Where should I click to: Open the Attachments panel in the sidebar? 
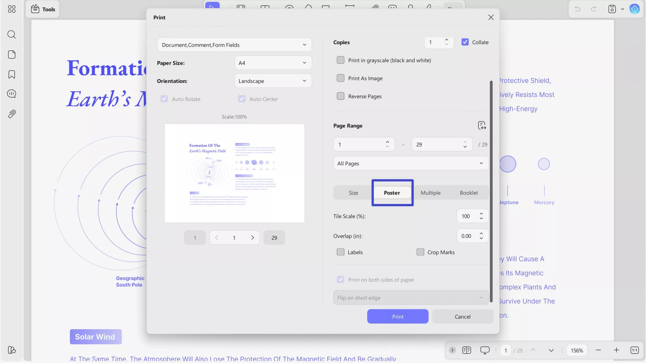pyautogui.click(x=12, y=114)
